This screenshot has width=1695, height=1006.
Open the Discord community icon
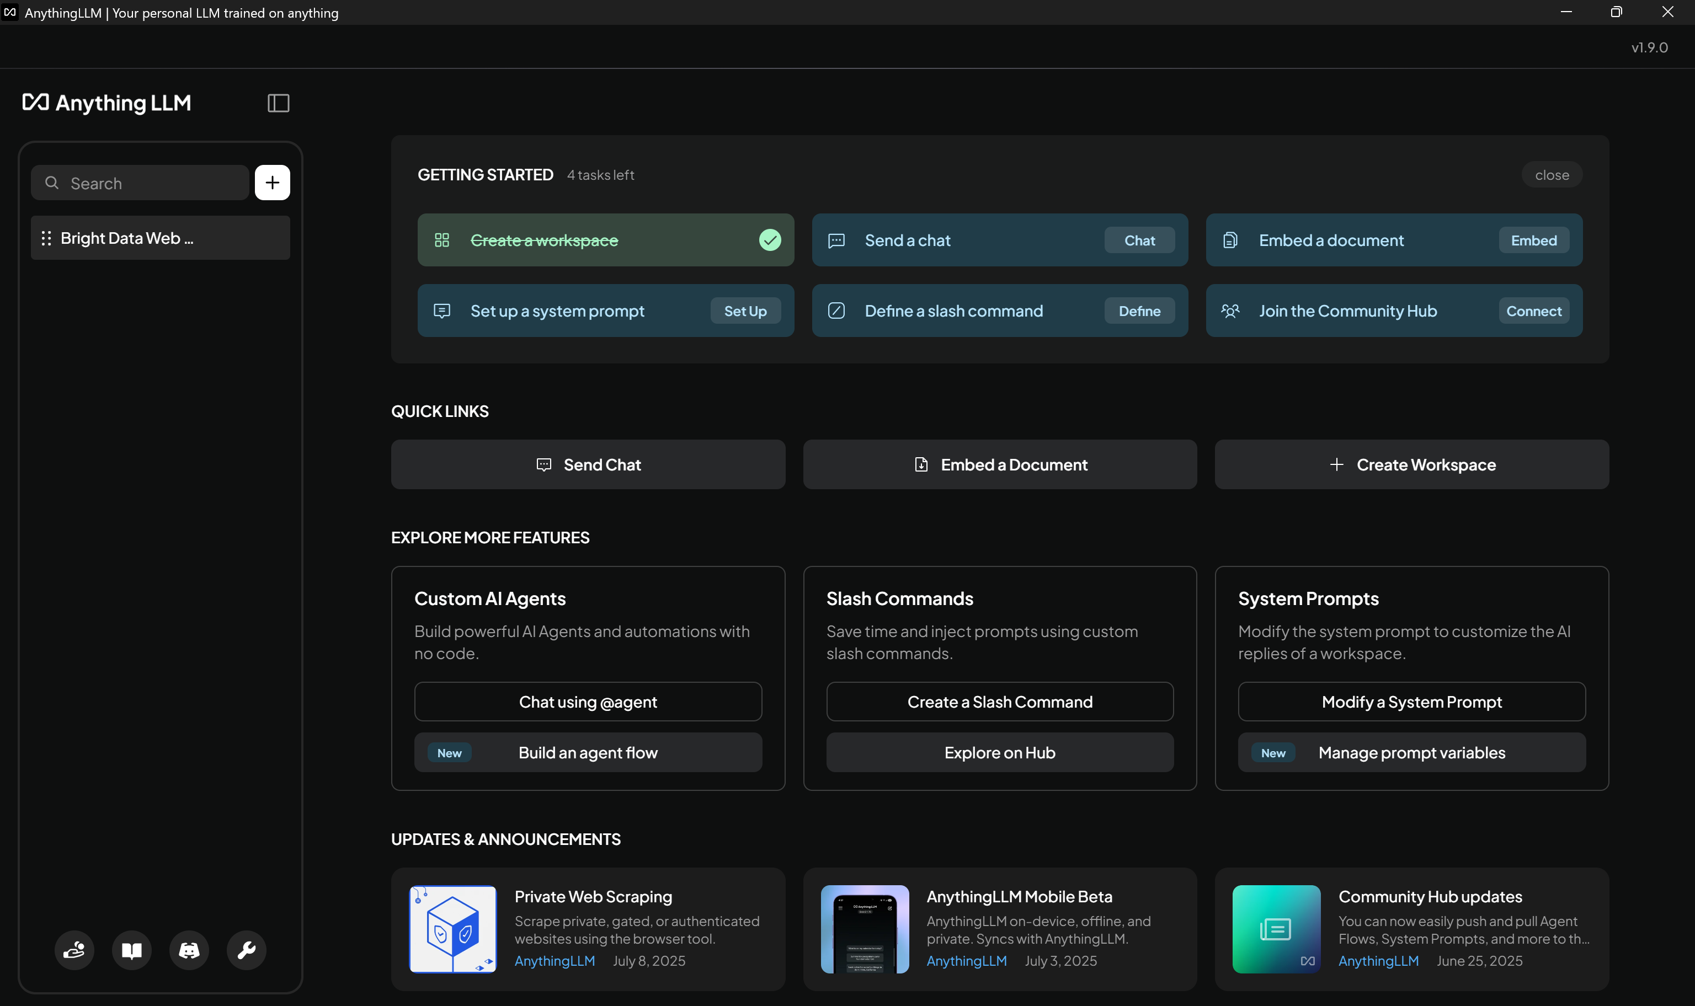click(x=189, y=950)
